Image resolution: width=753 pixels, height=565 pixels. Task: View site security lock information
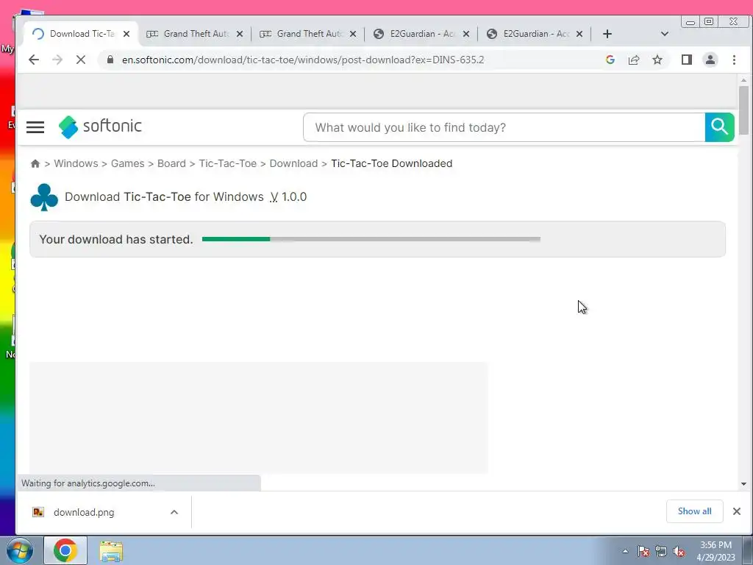tap(110, 60)
